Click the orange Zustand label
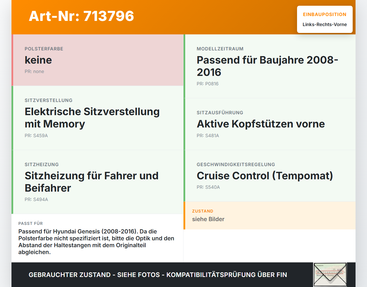Screen dimensions: 367x287 (203, 211)
